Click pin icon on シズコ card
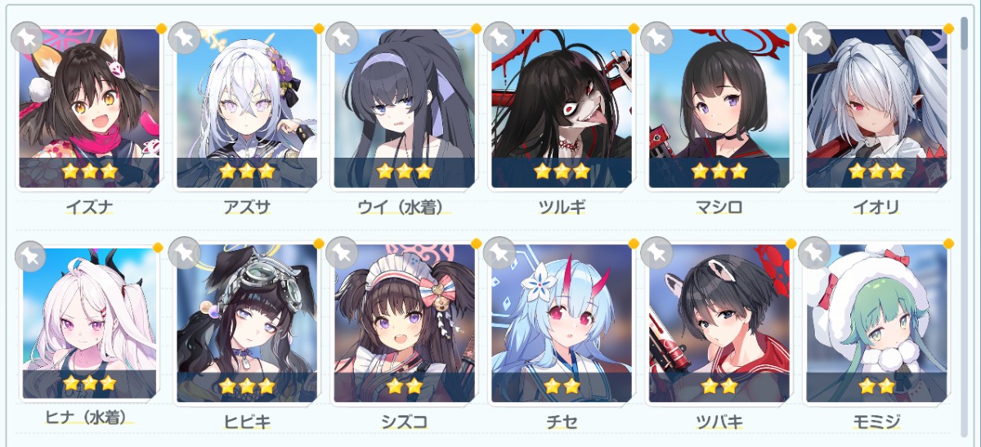 pyautogui.click(x=342, y=253)
